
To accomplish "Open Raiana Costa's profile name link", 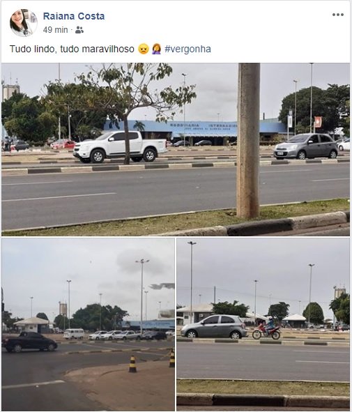I will click(74, 16).
